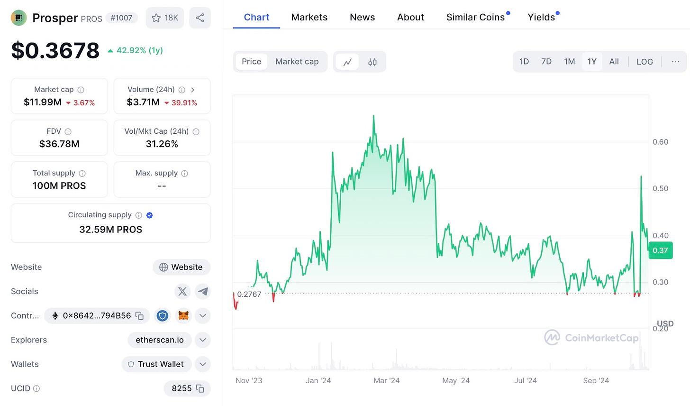
Task: Open etherscan.io explorer link
Action: click(x=160, y=340)
